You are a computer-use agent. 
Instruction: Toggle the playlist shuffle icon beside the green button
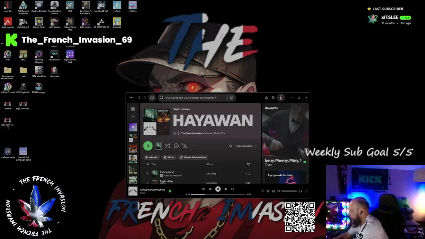tap(168, 146)
